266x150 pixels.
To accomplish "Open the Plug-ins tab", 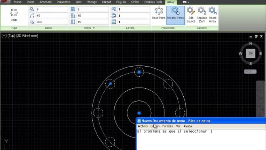I will pos(121,2).
